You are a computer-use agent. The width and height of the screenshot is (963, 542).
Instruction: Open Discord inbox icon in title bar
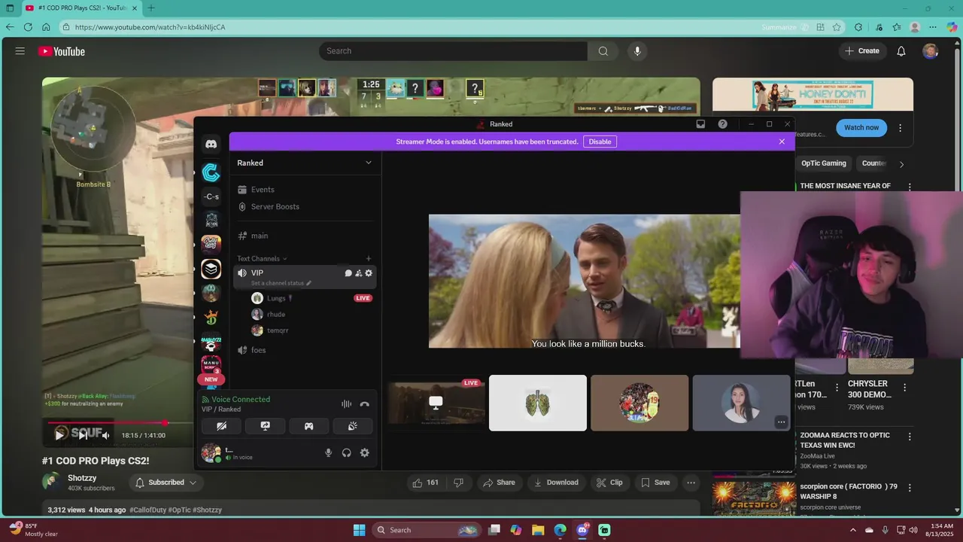pyautogui.click(x=700, y=124)
